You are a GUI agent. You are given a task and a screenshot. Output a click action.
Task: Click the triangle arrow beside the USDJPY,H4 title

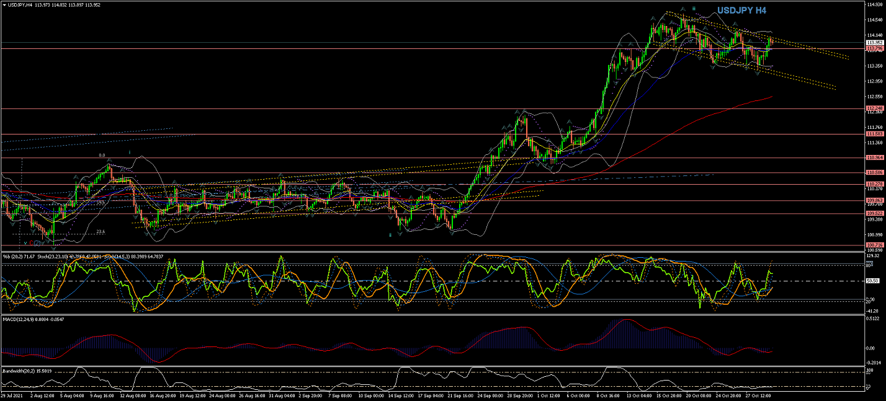(x=4, y=5)
